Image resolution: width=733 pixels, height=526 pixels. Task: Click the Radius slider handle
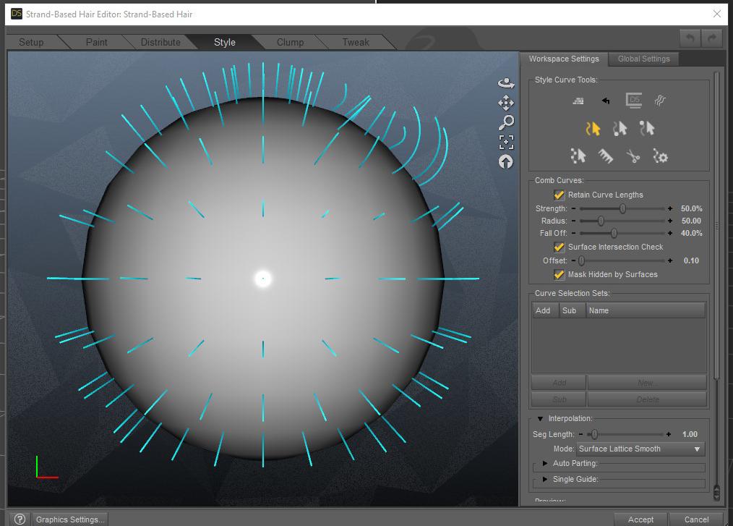click(601, 221)
